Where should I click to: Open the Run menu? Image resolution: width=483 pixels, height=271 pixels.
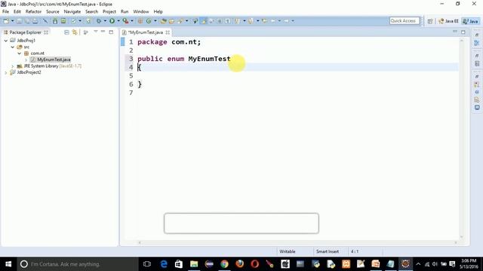click(125, 12)
